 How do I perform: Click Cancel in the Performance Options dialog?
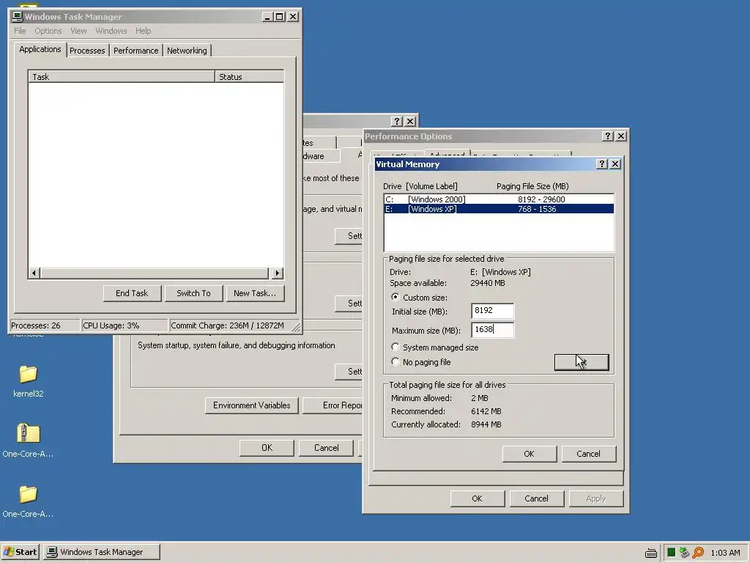pos(536,498)
